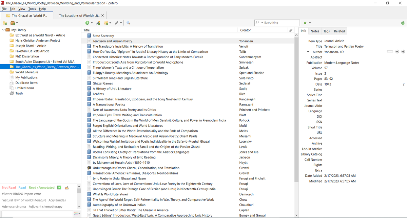This screenshot has width=407, height=218.
Task: Filter by blue Read tag
Action: tap(22, 188)
